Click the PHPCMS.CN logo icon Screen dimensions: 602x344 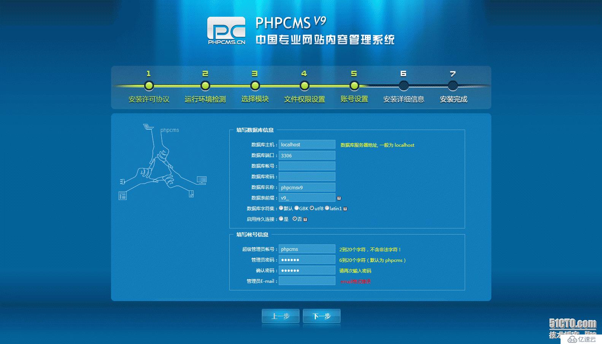point(227,30)
